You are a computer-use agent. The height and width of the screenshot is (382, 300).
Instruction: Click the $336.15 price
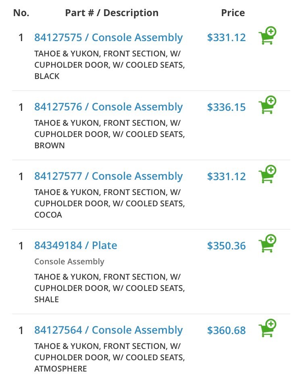tap(226, 107)
